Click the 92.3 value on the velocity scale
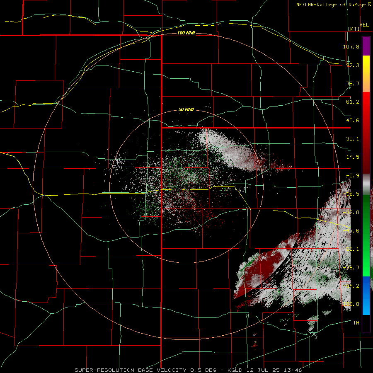 (353, 65)
